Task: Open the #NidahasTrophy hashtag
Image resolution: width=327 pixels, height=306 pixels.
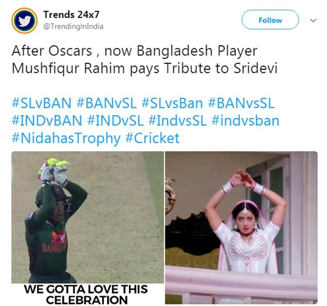Action: [66, 138]
